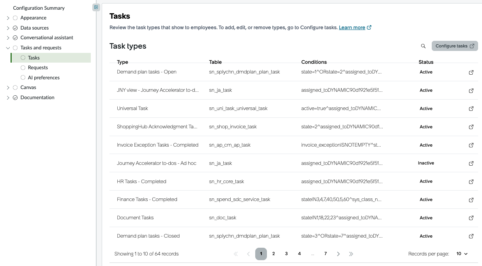Viewport: 482px width, 266px height.
Task: Collapse the Tasks and requests section
Action: point(8,48)
